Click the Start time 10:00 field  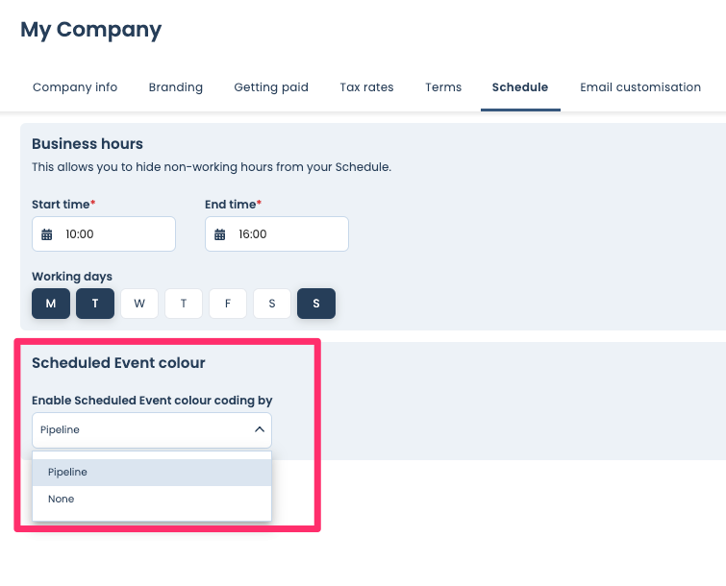[113, 234]
